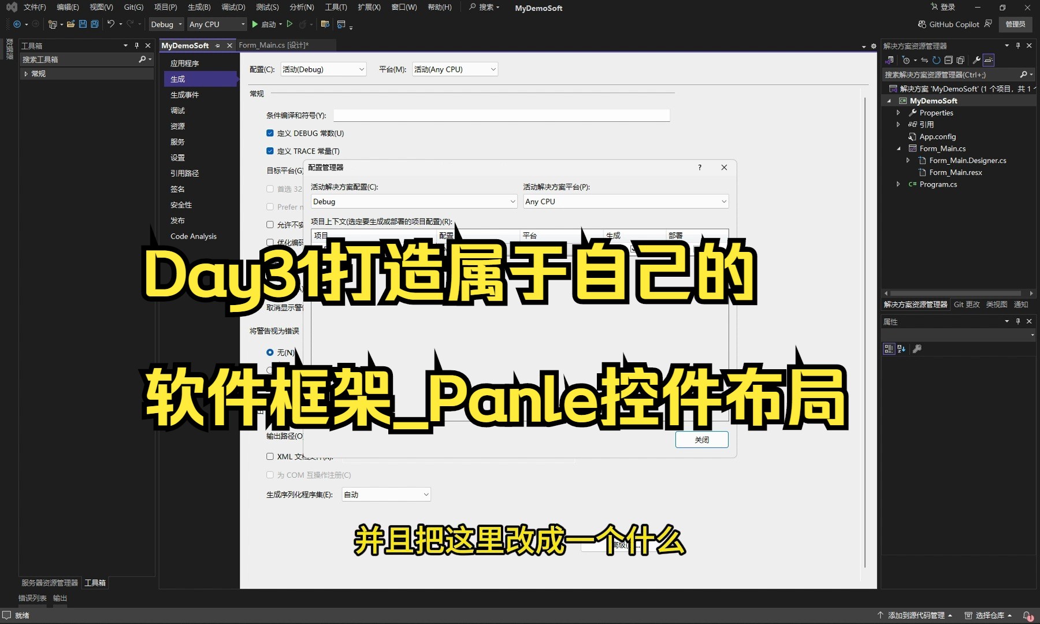Click the pending changes filter clock icon
Screen dimensions: 1040x624
pos(906,60)
